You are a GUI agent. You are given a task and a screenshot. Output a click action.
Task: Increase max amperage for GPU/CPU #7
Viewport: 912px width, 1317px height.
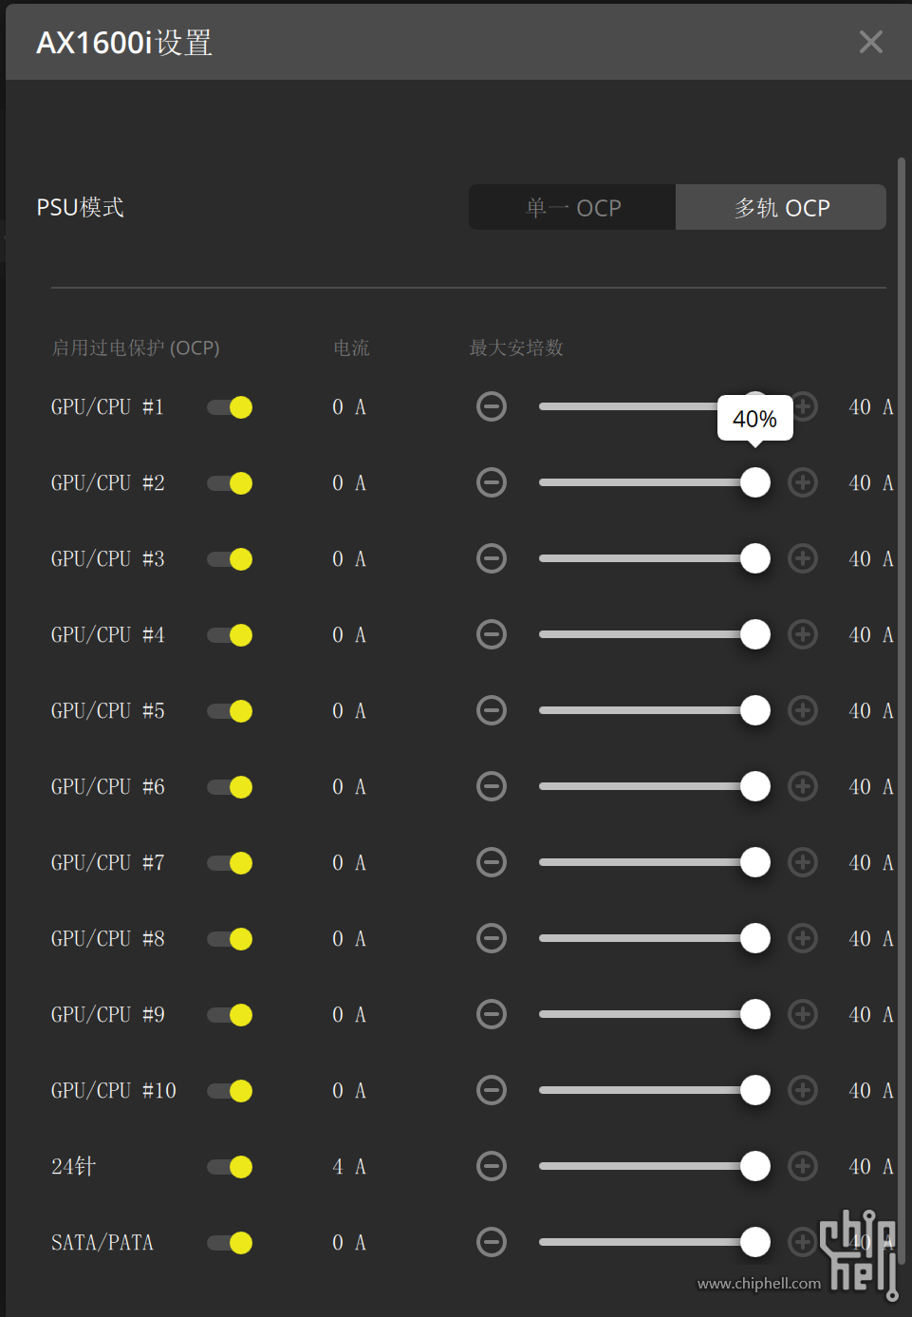point(803,862)
